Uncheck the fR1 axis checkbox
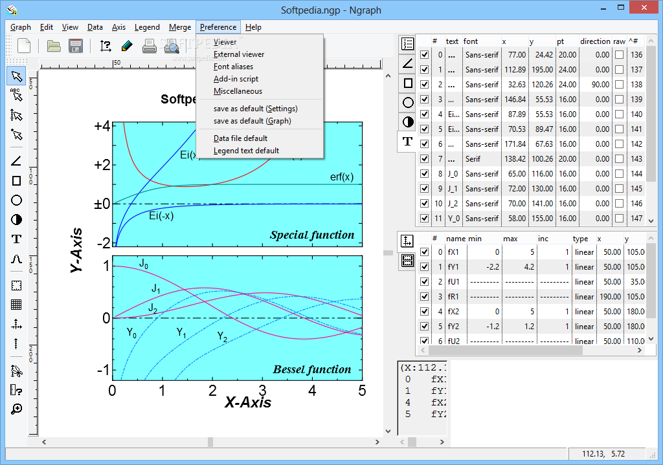The image size is (663, 465). pyautogui.click(x=425, y=296)
